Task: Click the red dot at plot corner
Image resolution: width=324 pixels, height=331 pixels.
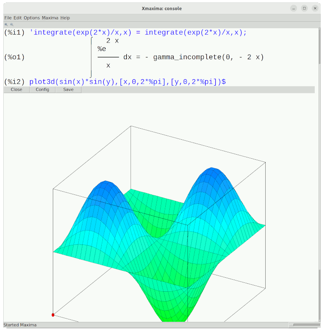Action: pos(53,315)
